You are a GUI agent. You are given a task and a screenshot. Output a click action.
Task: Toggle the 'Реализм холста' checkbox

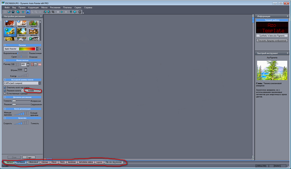5,90
